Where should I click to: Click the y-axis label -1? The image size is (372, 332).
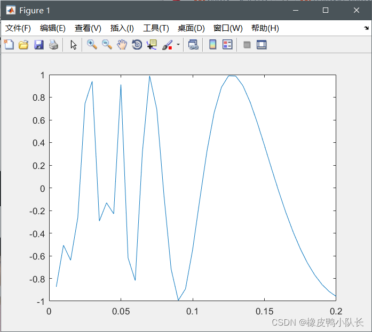pyautogui.click(x=41, y=302)
